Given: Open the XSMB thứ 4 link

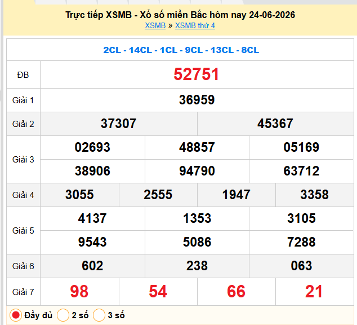Looking at the screenshot, I should point(195,25).
